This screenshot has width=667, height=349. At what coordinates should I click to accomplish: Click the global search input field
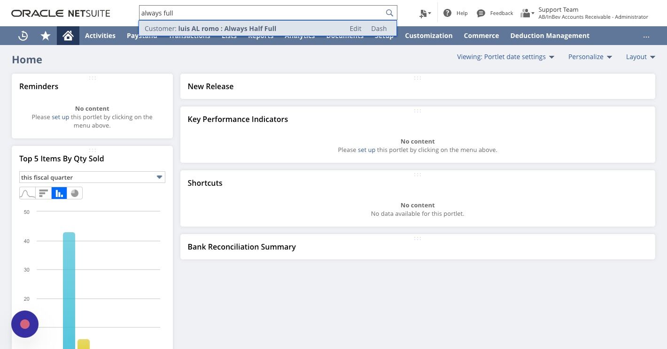click(x=262, y=13)
